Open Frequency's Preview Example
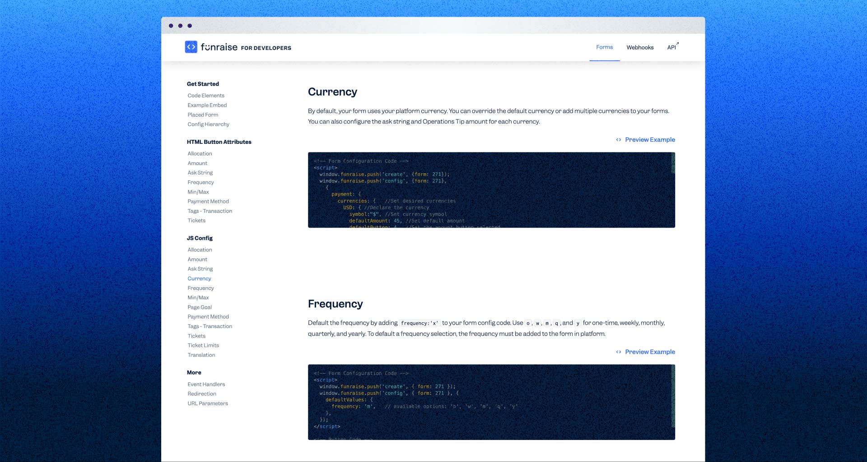The height and width of the screenshot is (462, 867). click(x=650, y=352)
